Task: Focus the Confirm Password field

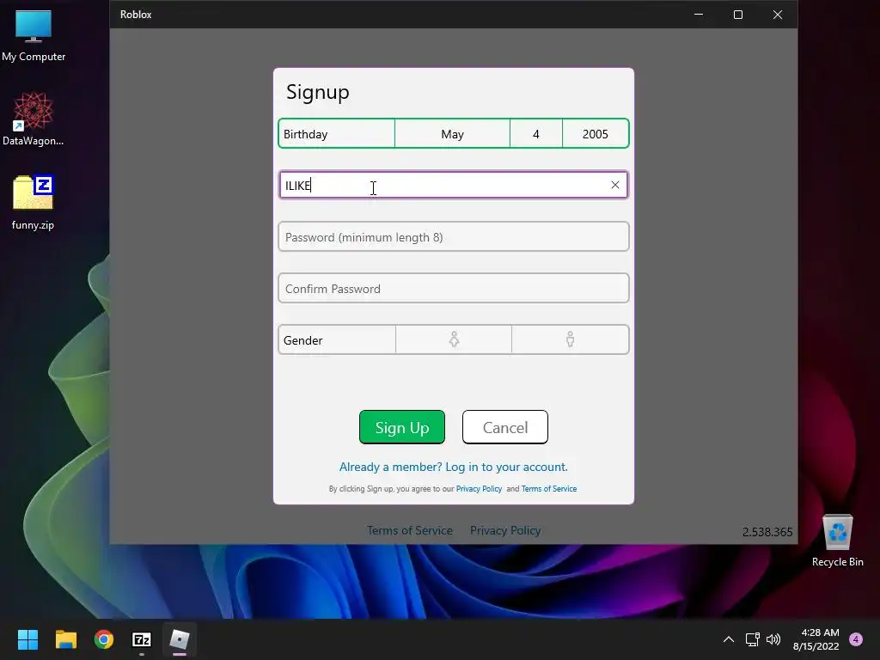Action: pos(454,289)
